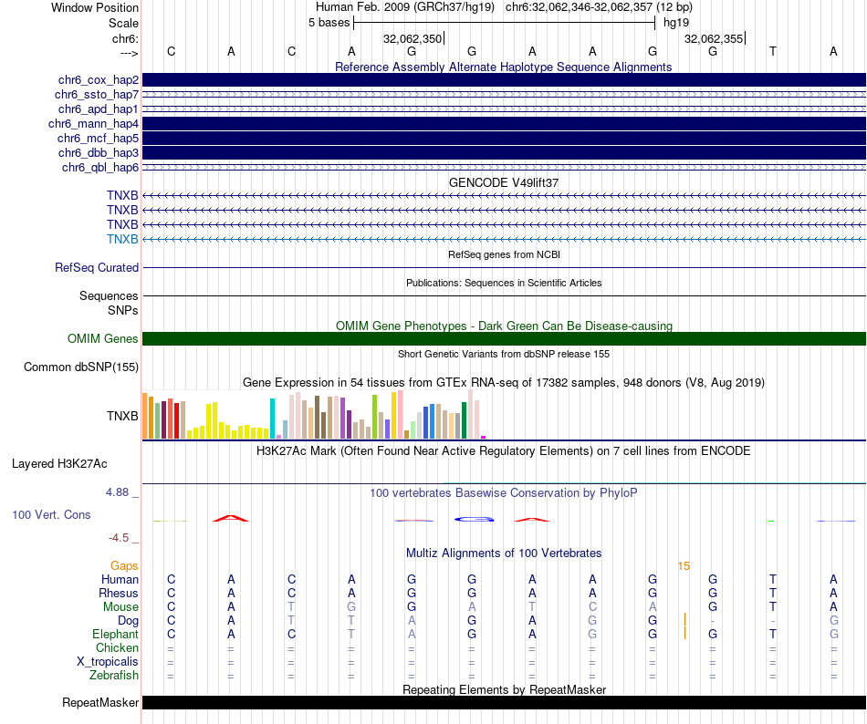Click the 32,062,350 ruler position marker
867x724 pixels.
tap(413, 39)
